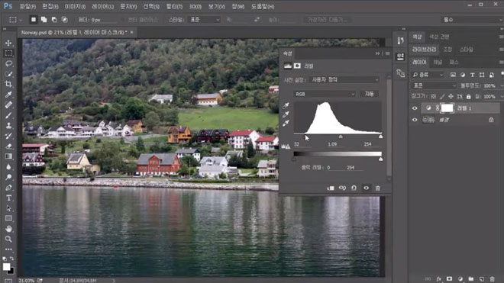Select the Hand tool
Screen dimensions: 504x283
pyautogui.click(x=8, y=229)
